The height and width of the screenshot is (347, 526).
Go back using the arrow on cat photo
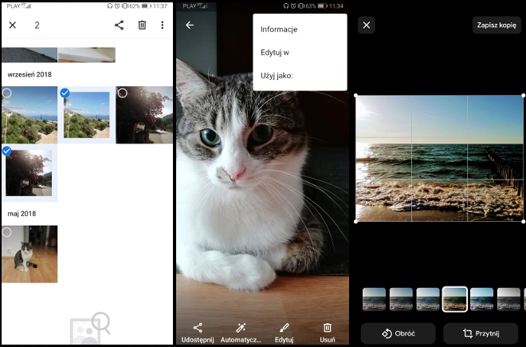tap(189, 26)
